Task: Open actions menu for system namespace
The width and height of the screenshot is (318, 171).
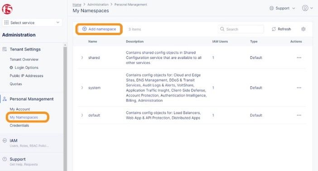Action: pos(299,88)
